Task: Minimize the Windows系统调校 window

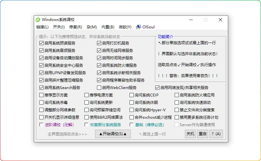Action: click(191, 20)
